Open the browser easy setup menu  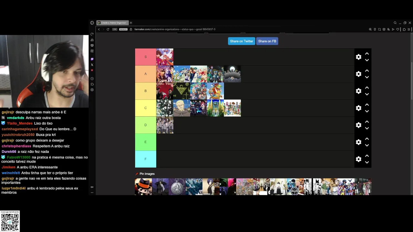[x=409, y=29]
